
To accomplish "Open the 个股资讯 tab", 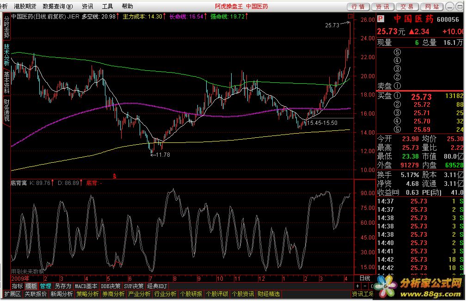I will [x=243, y=294].
